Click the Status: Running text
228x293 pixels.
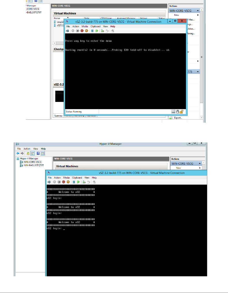[74, 112]
